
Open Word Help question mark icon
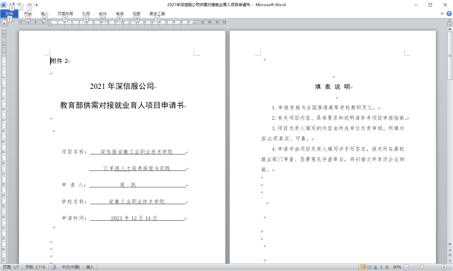coord(449,14)
